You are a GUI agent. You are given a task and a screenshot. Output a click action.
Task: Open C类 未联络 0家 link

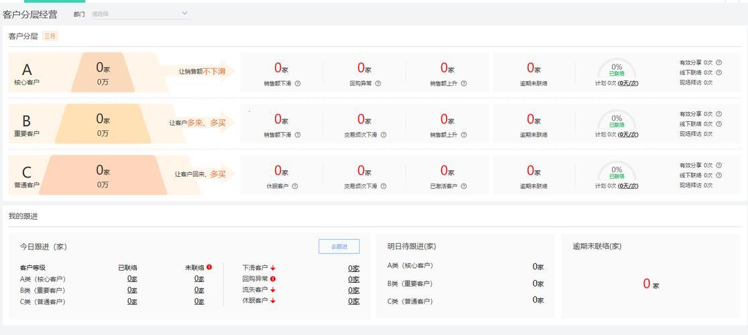coord(199,301)
